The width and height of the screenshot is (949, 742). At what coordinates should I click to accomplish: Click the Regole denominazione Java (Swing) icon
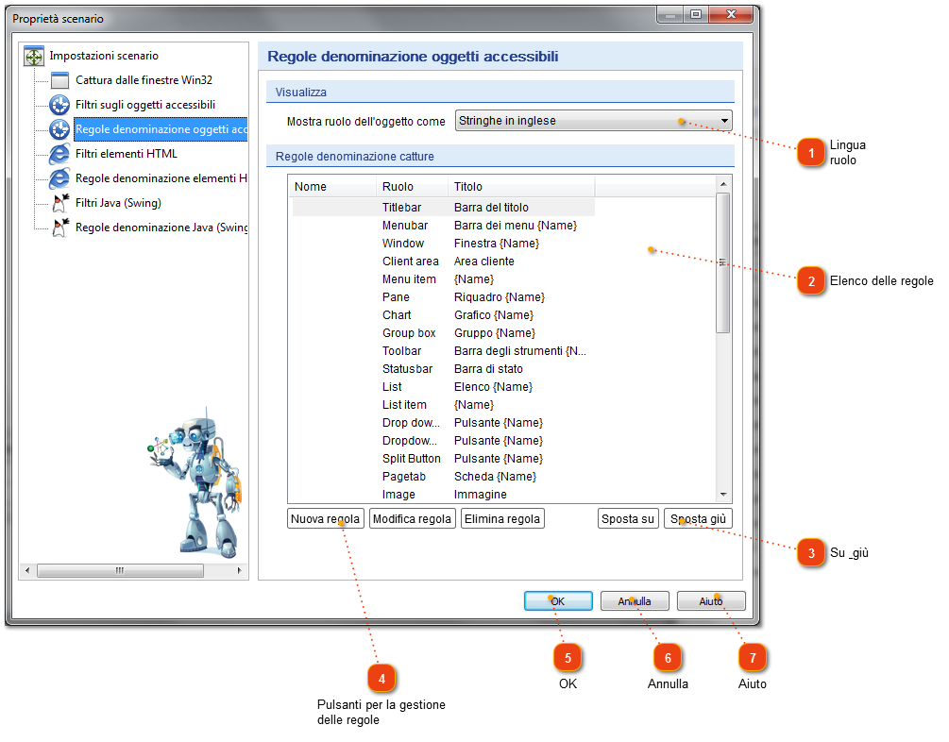pyautogui.click(x=60, y=228)
